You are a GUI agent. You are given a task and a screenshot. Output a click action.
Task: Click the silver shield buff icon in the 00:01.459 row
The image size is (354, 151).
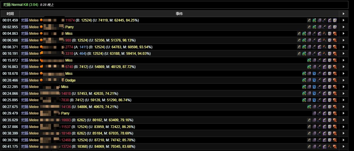(x=335, y=20)
